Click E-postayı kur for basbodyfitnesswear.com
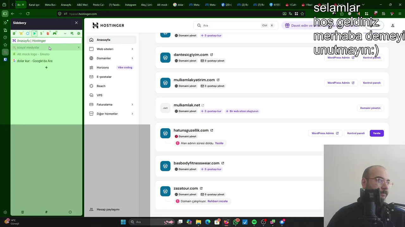Image resolution: width=405 pixels, height=227 pixels. [211, 169]
